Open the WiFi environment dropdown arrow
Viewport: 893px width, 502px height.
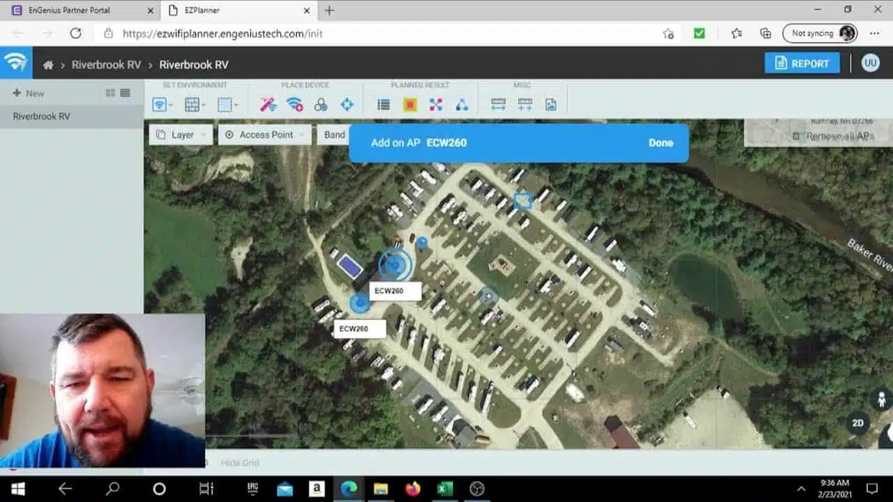click(x=171, y=105)
